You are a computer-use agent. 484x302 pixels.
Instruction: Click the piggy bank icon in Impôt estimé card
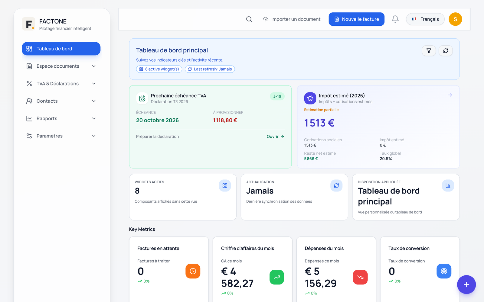tap(310, 98)
